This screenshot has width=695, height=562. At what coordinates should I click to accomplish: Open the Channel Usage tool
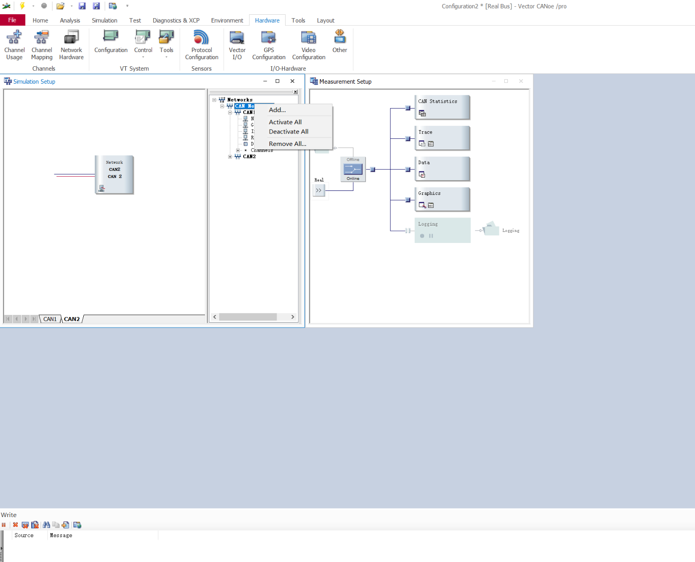coord(14,45)
